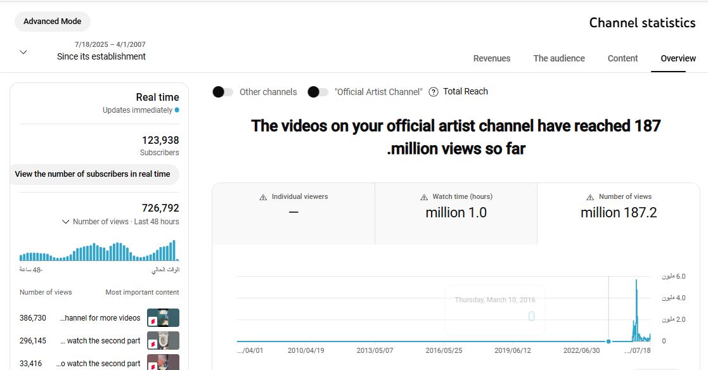Open the 'Since its establishment' date selector
The height and width of the screenshot is (370, 708).
[101, 56]
